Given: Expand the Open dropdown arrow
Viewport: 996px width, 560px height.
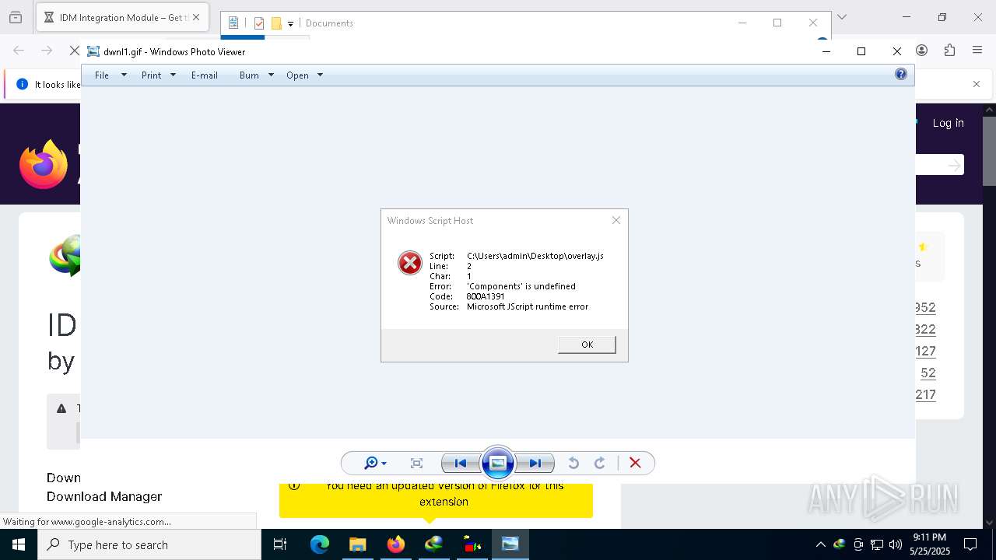Looking at the screenshot, I should (320, 75).
